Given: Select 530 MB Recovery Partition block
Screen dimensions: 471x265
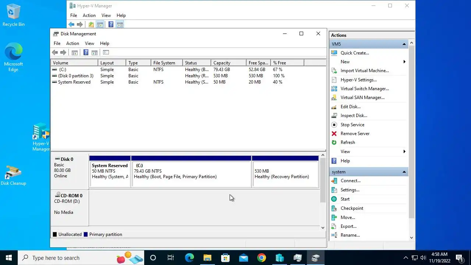Looking at the screenshot, I should [x=285, y=172].
